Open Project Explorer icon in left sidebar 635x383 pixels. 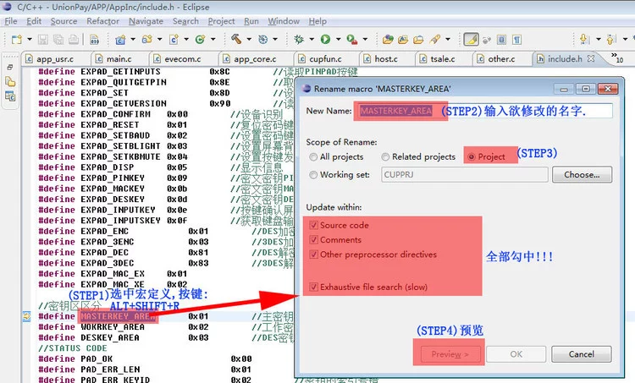(10, 81)
